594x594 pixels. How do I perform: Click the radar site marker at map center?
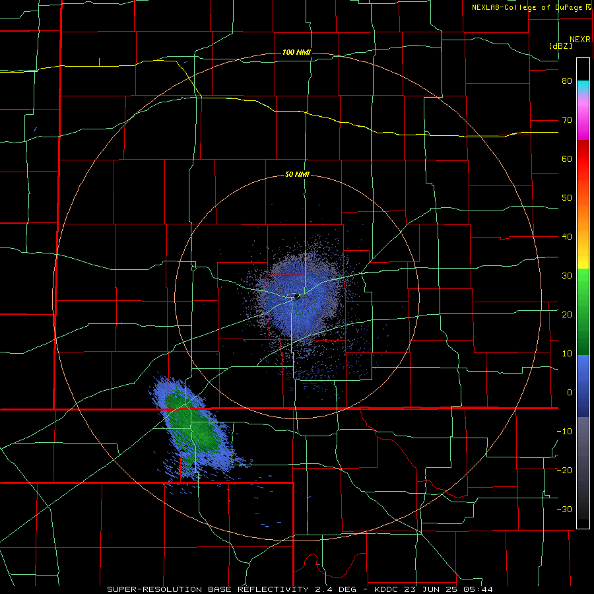pyautogui.click(x=296, y=296)
